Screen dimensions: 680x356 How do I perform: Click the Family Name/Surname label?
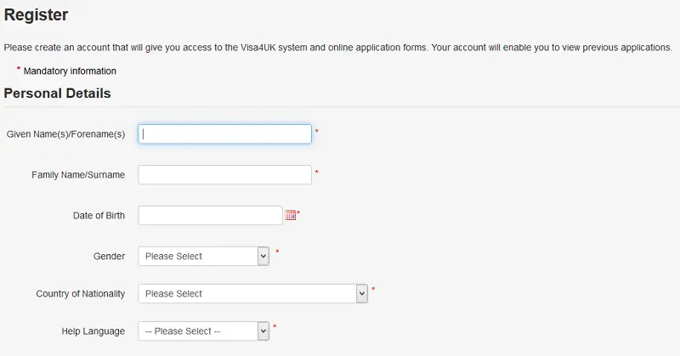coord(78,175)
